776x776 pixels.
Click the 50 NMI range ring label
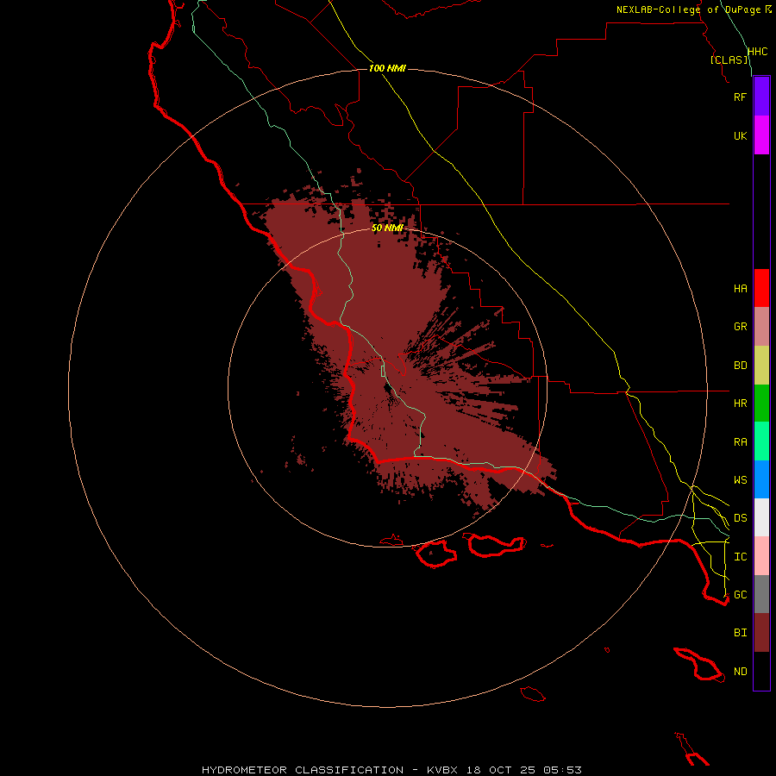[387, 228]
